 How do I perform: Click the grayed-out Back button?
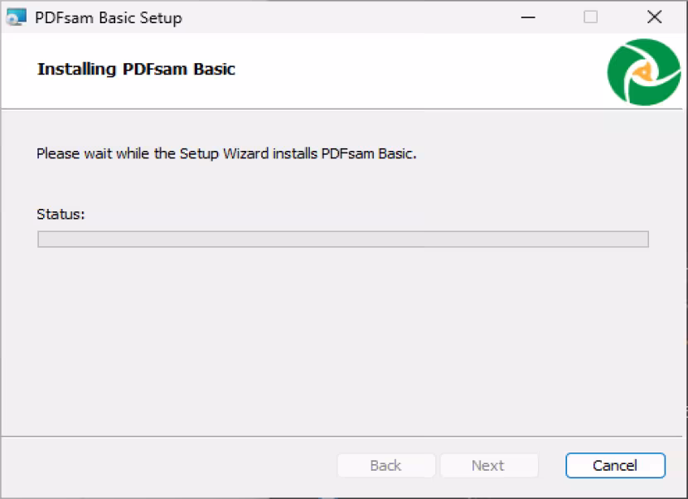(386, 465)
